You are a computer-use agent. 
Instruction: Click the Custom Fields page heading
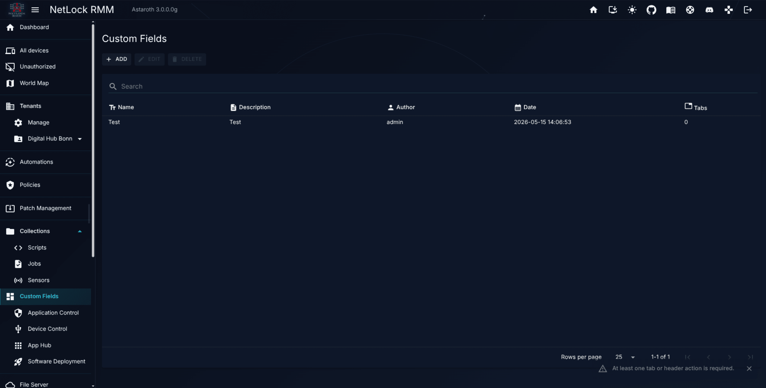(x=134, y=39)
